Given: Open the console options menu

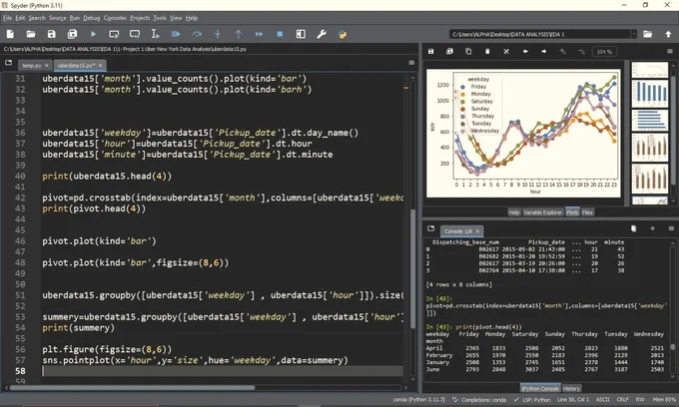Looking at the screenshot, I should tap(671, 228).
